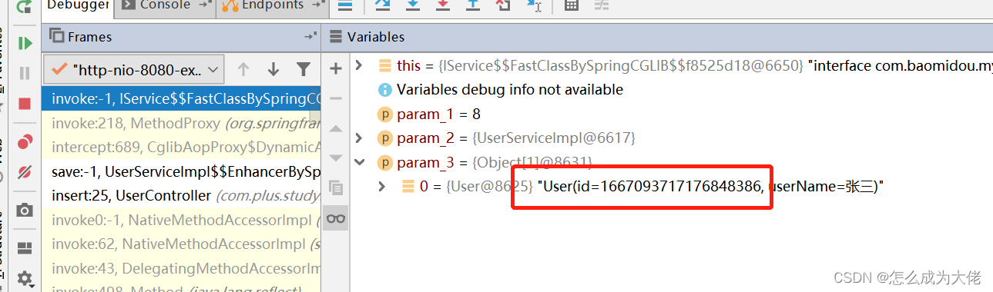
Task: Stop the debug session
Action: coord(25,103)
